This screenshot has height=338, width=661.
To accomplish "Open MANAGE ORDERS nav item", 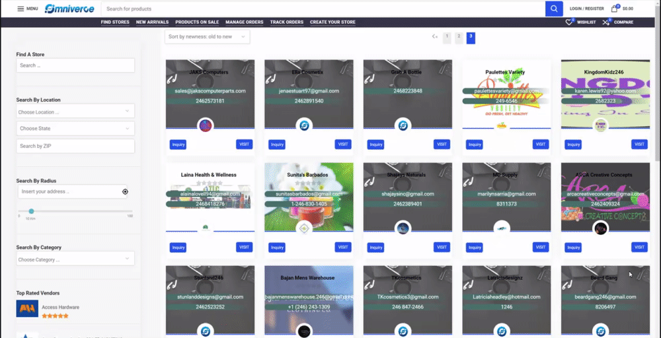I will 244,22.
